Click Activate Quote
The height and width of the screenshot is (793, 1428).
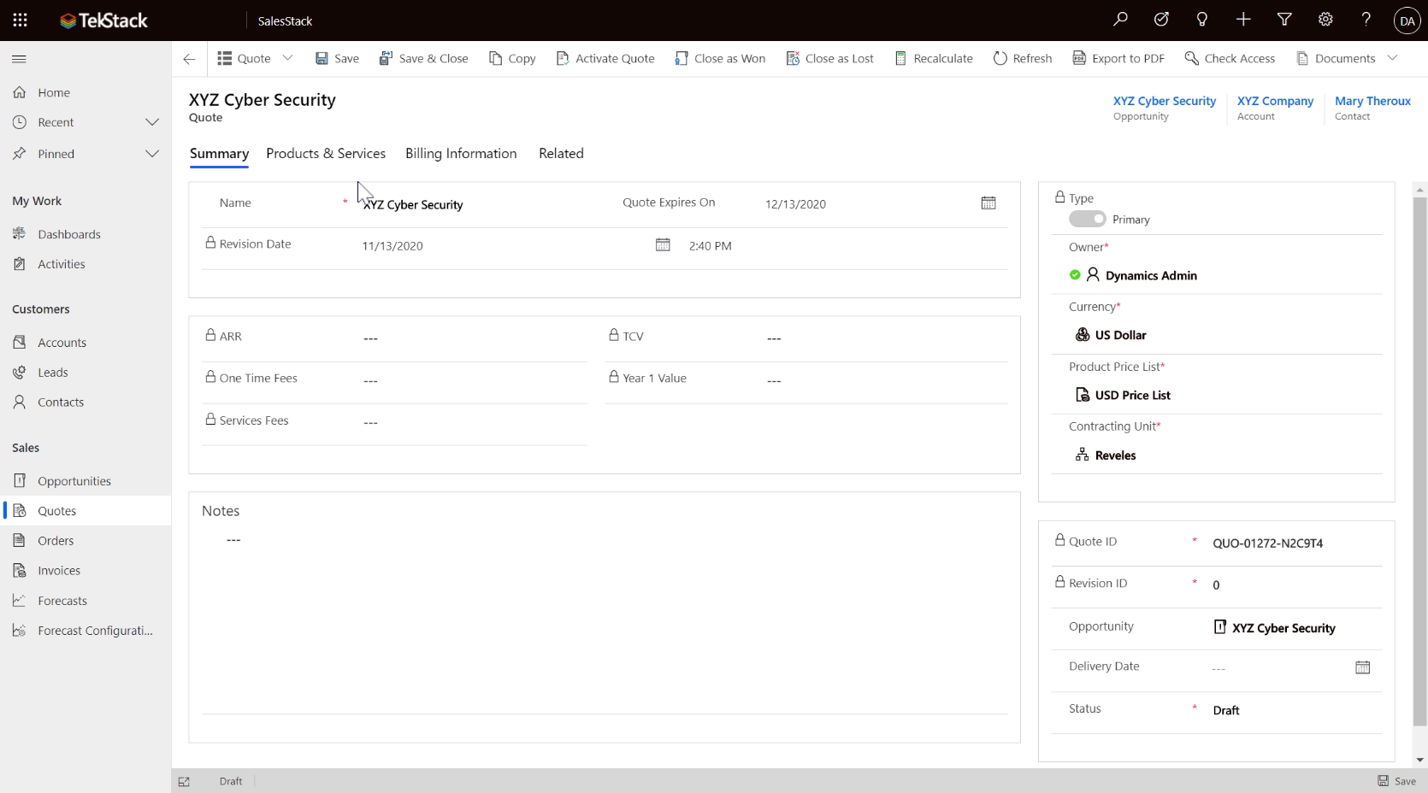point(605,58)
